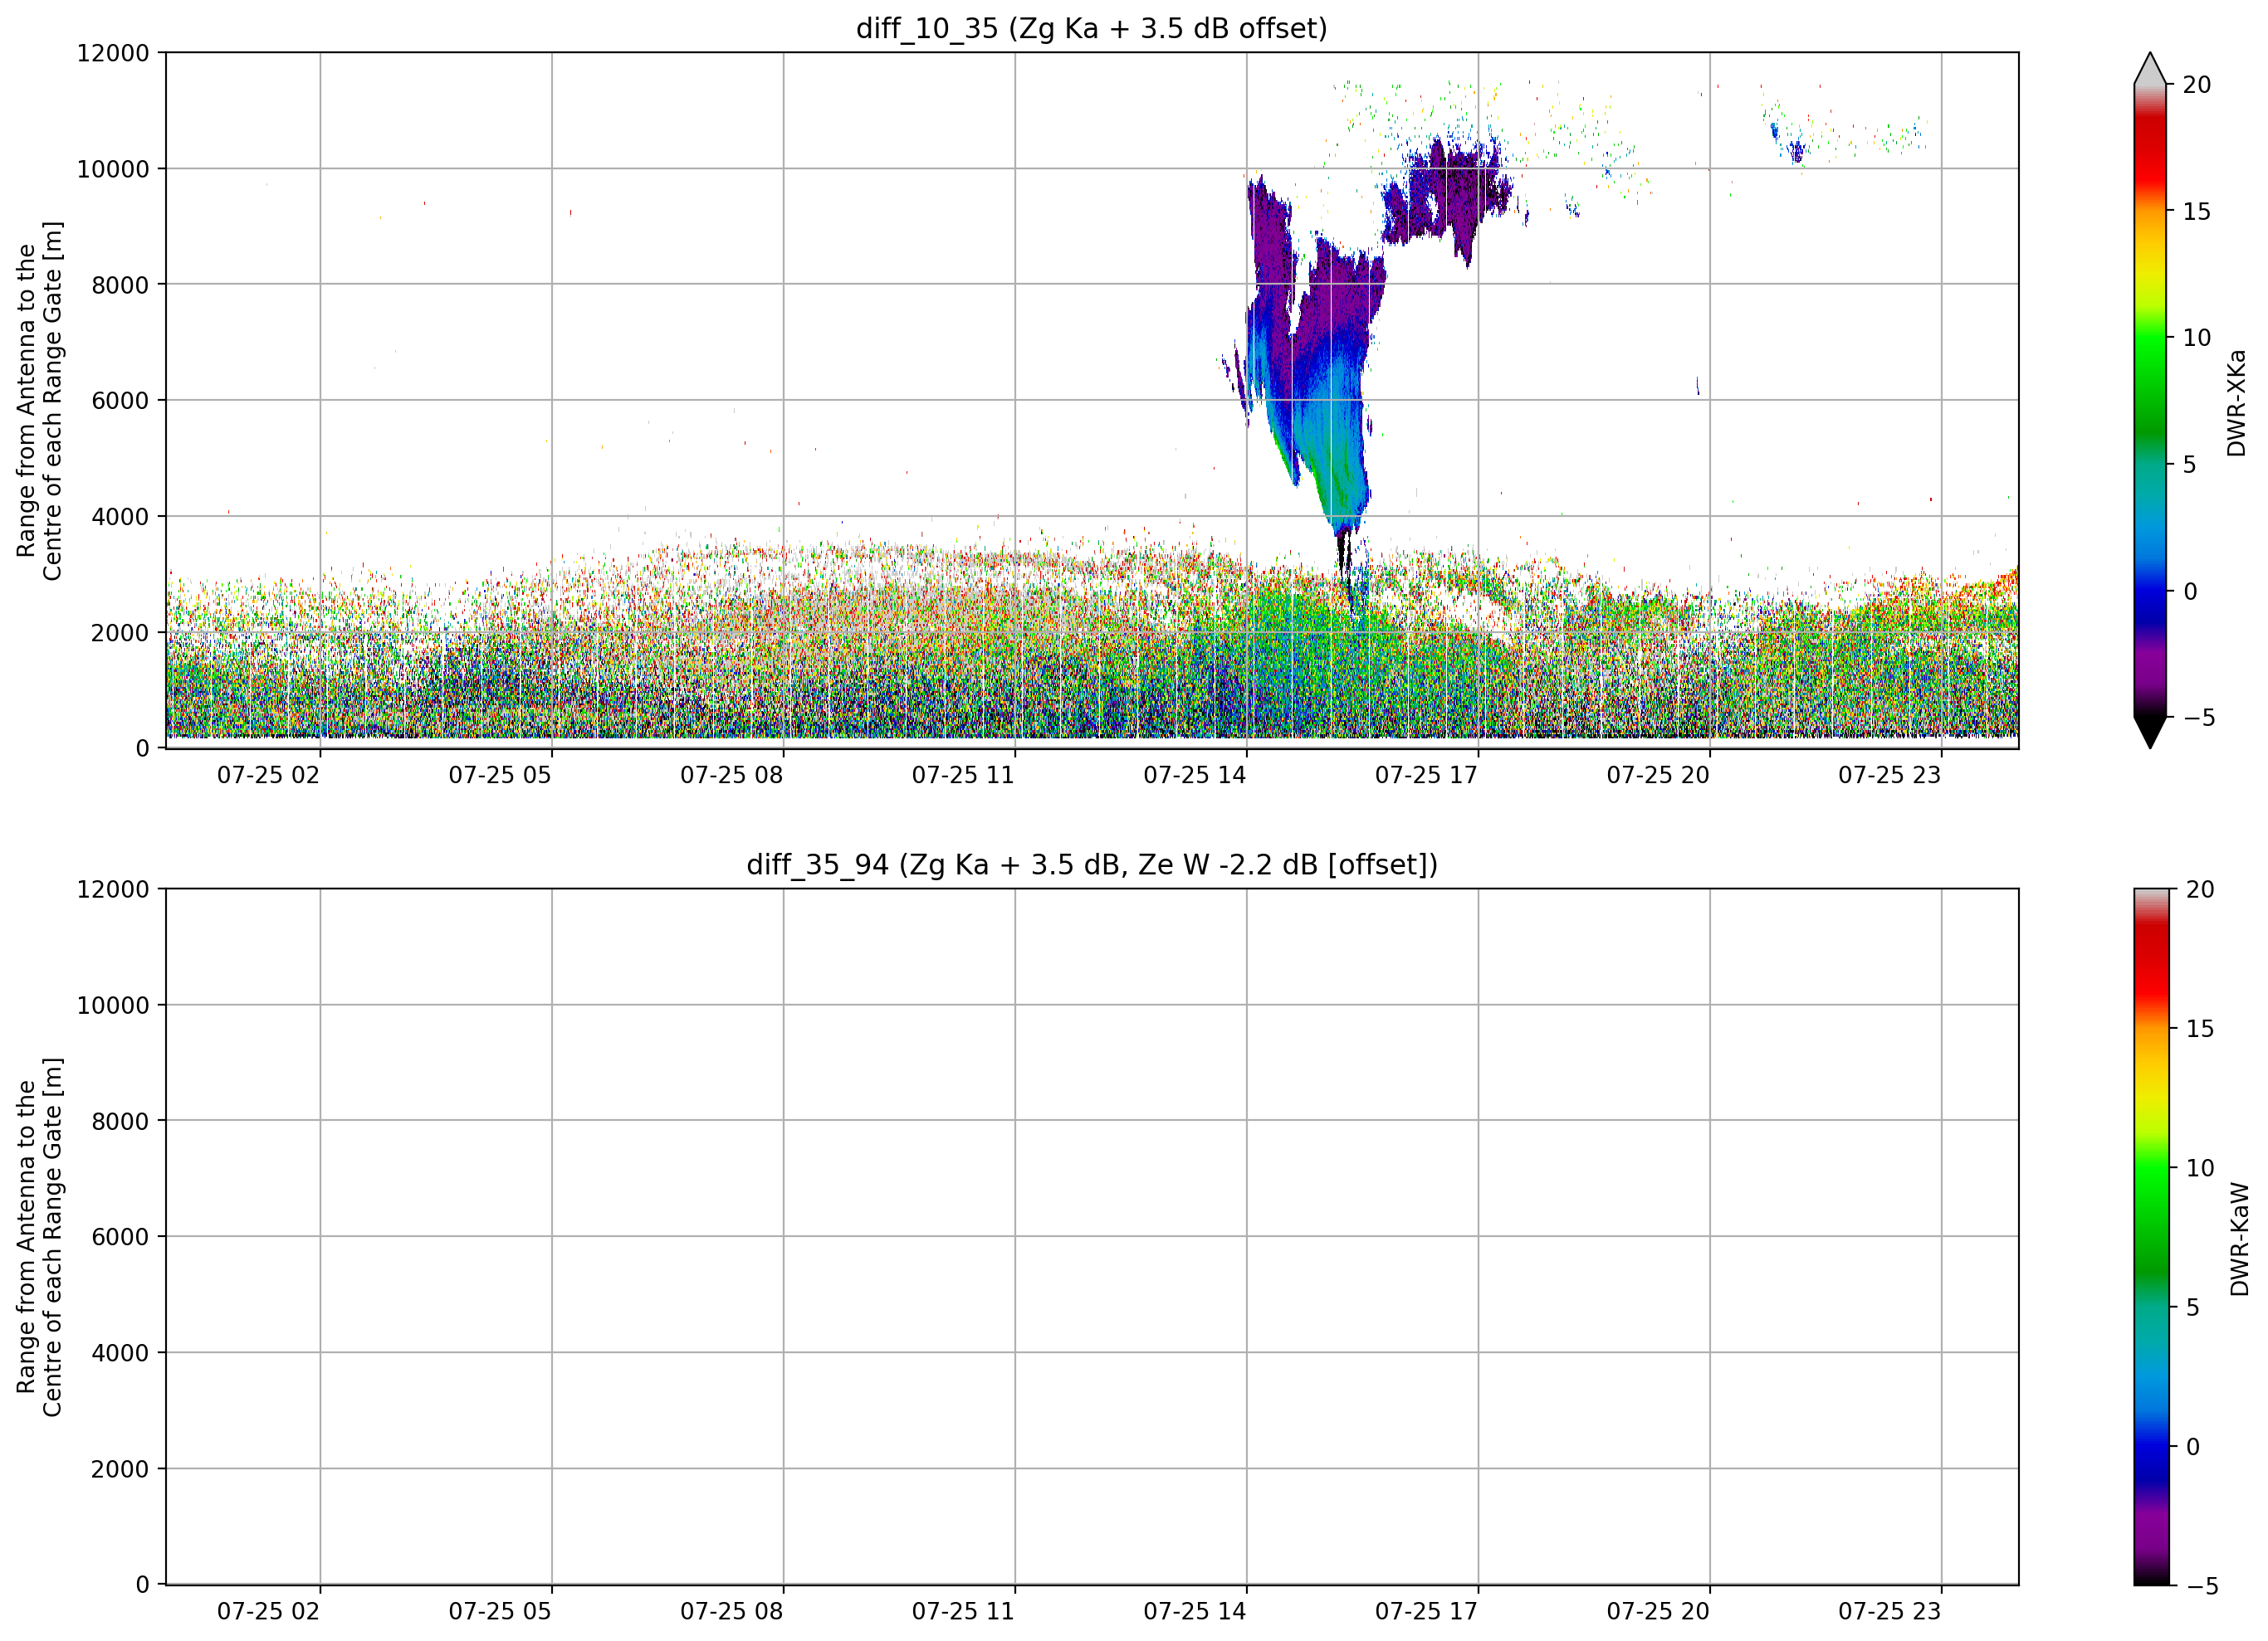This screenshot has height=1641, width=2268.
Task: Click the '2000' y-tick of the diff_10_35 plot
Action: coord(120,633)
